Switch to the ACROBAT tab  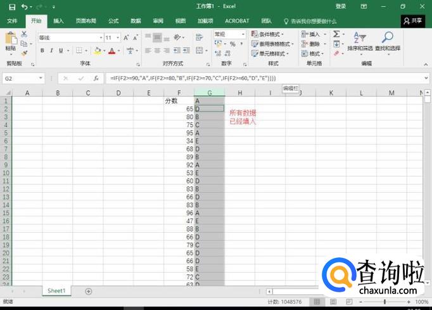237,21
